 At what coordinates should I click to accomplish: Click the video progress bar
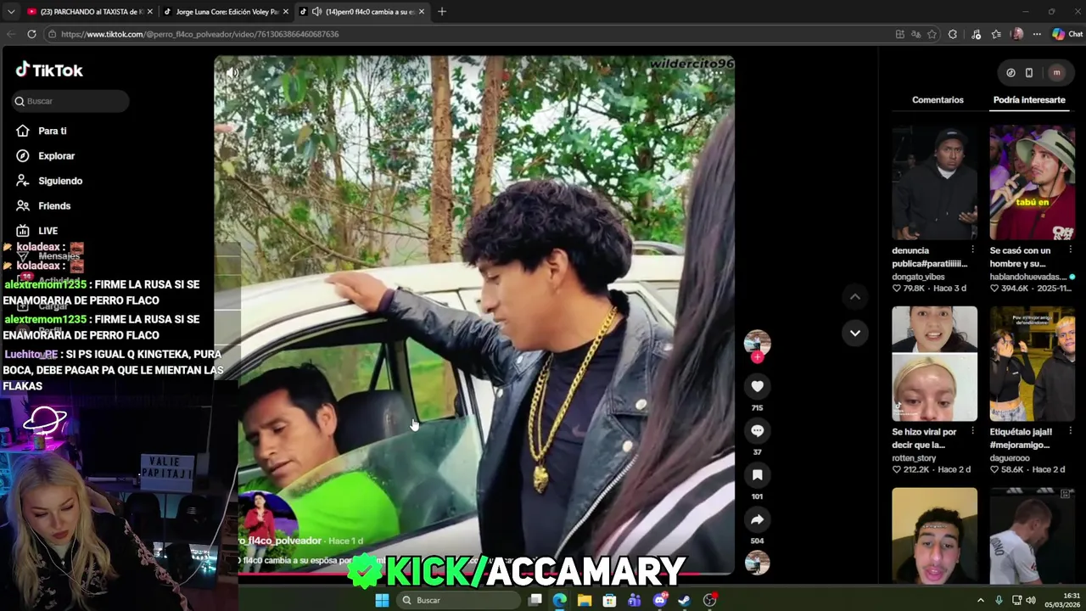click(x=473, y=574)
